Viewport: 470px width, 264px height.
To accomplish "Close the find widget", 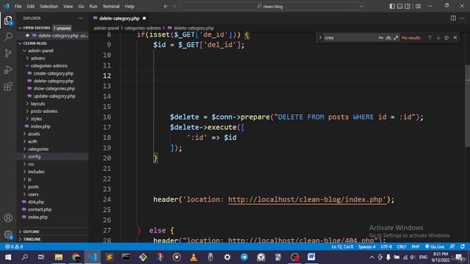I will 455,37.
